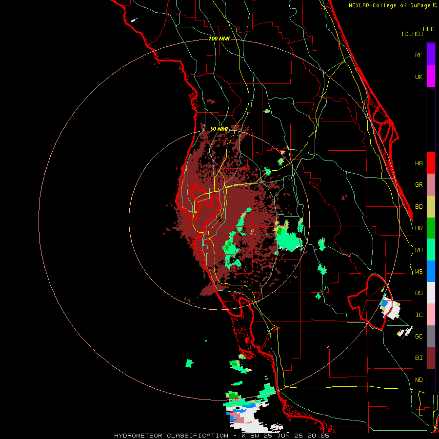This screenshot has width=439, height=439.
Task: Select the dusty pink GR legend swatch
Action: point(431,185)
